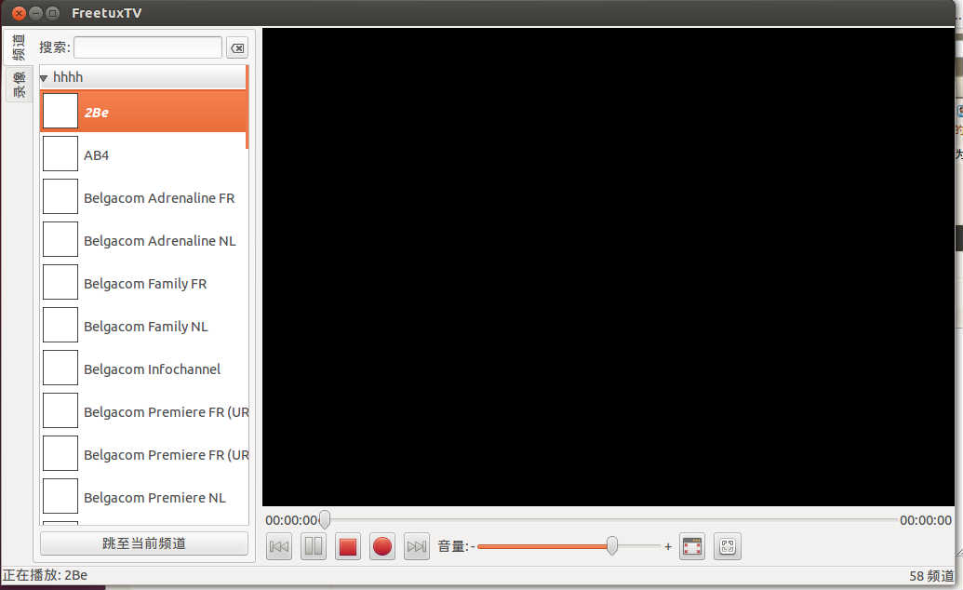The height and width of the screenshot is (590, 963).
Task: Select Belgacom Infochannel channel
Action: (144, 369)
